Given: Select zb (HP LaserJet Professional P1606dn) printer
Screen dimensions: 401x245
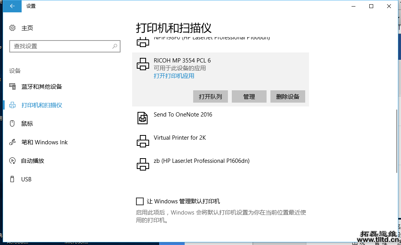Looking at the screenshot, I should [x=201, y=161].
